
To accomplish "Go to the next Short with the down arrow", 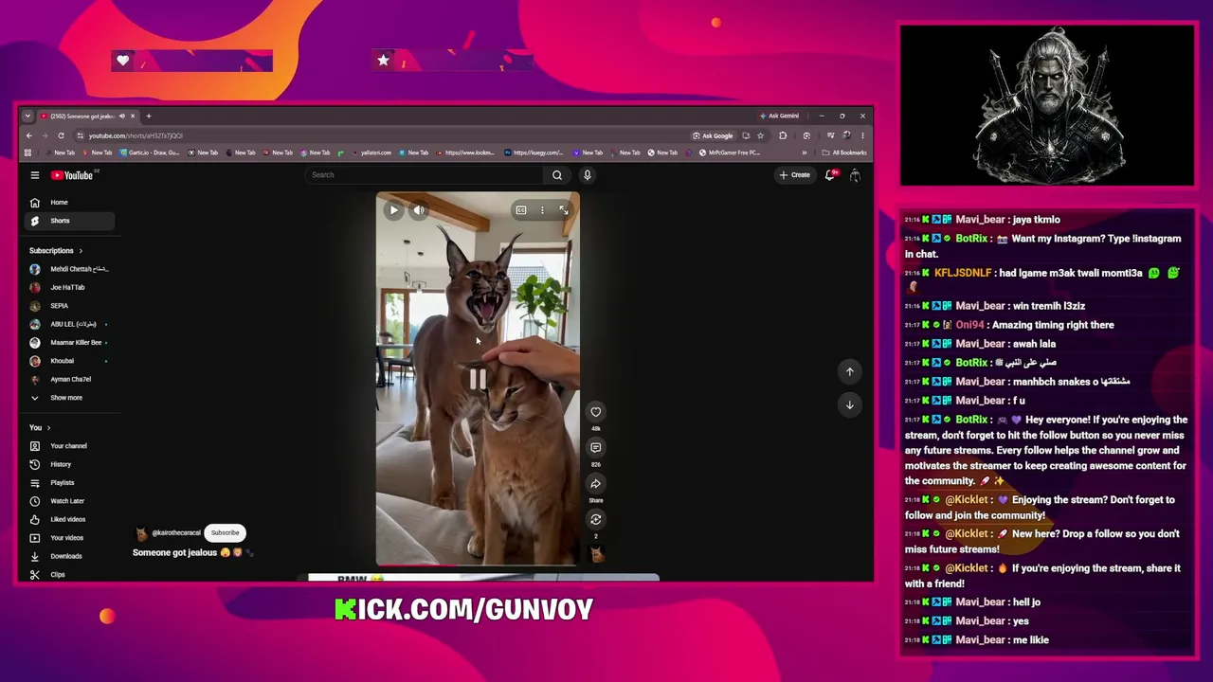I will click(849, 405).
